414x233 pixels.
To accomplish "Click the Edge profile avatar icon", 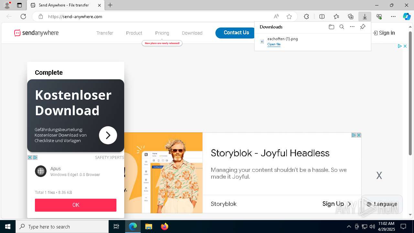I will [x=7, y=5].
